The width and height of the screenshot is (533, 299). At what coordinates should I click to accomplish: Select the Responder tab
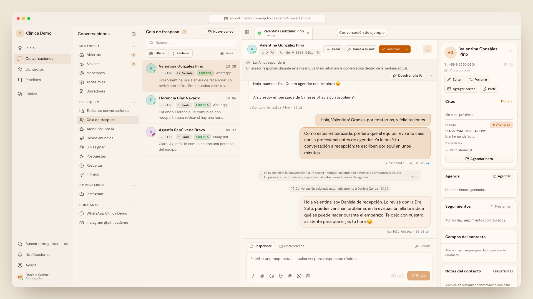pyautogui.click(x=260, y=246)
